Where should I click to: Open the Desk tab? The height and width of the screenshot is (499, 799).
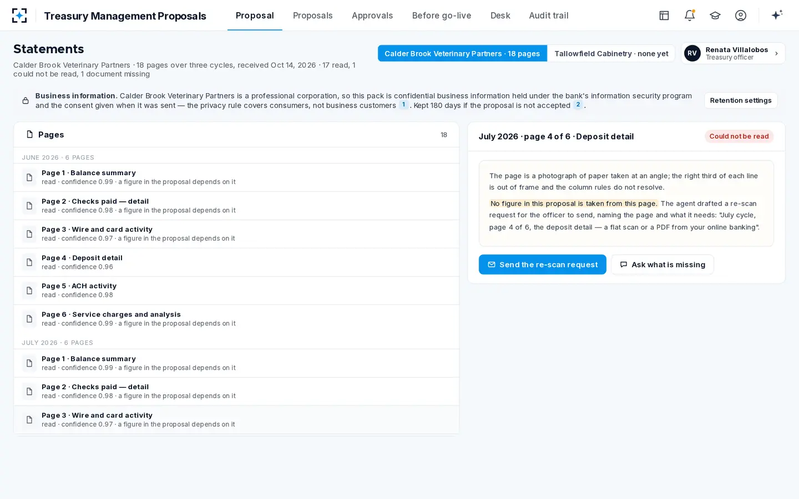tap(500, 16)
